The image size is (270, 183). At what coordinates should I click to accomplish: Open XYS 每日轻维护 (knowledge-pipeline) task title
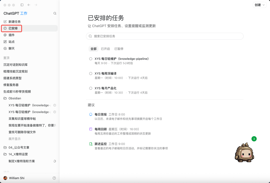[121, 59]
